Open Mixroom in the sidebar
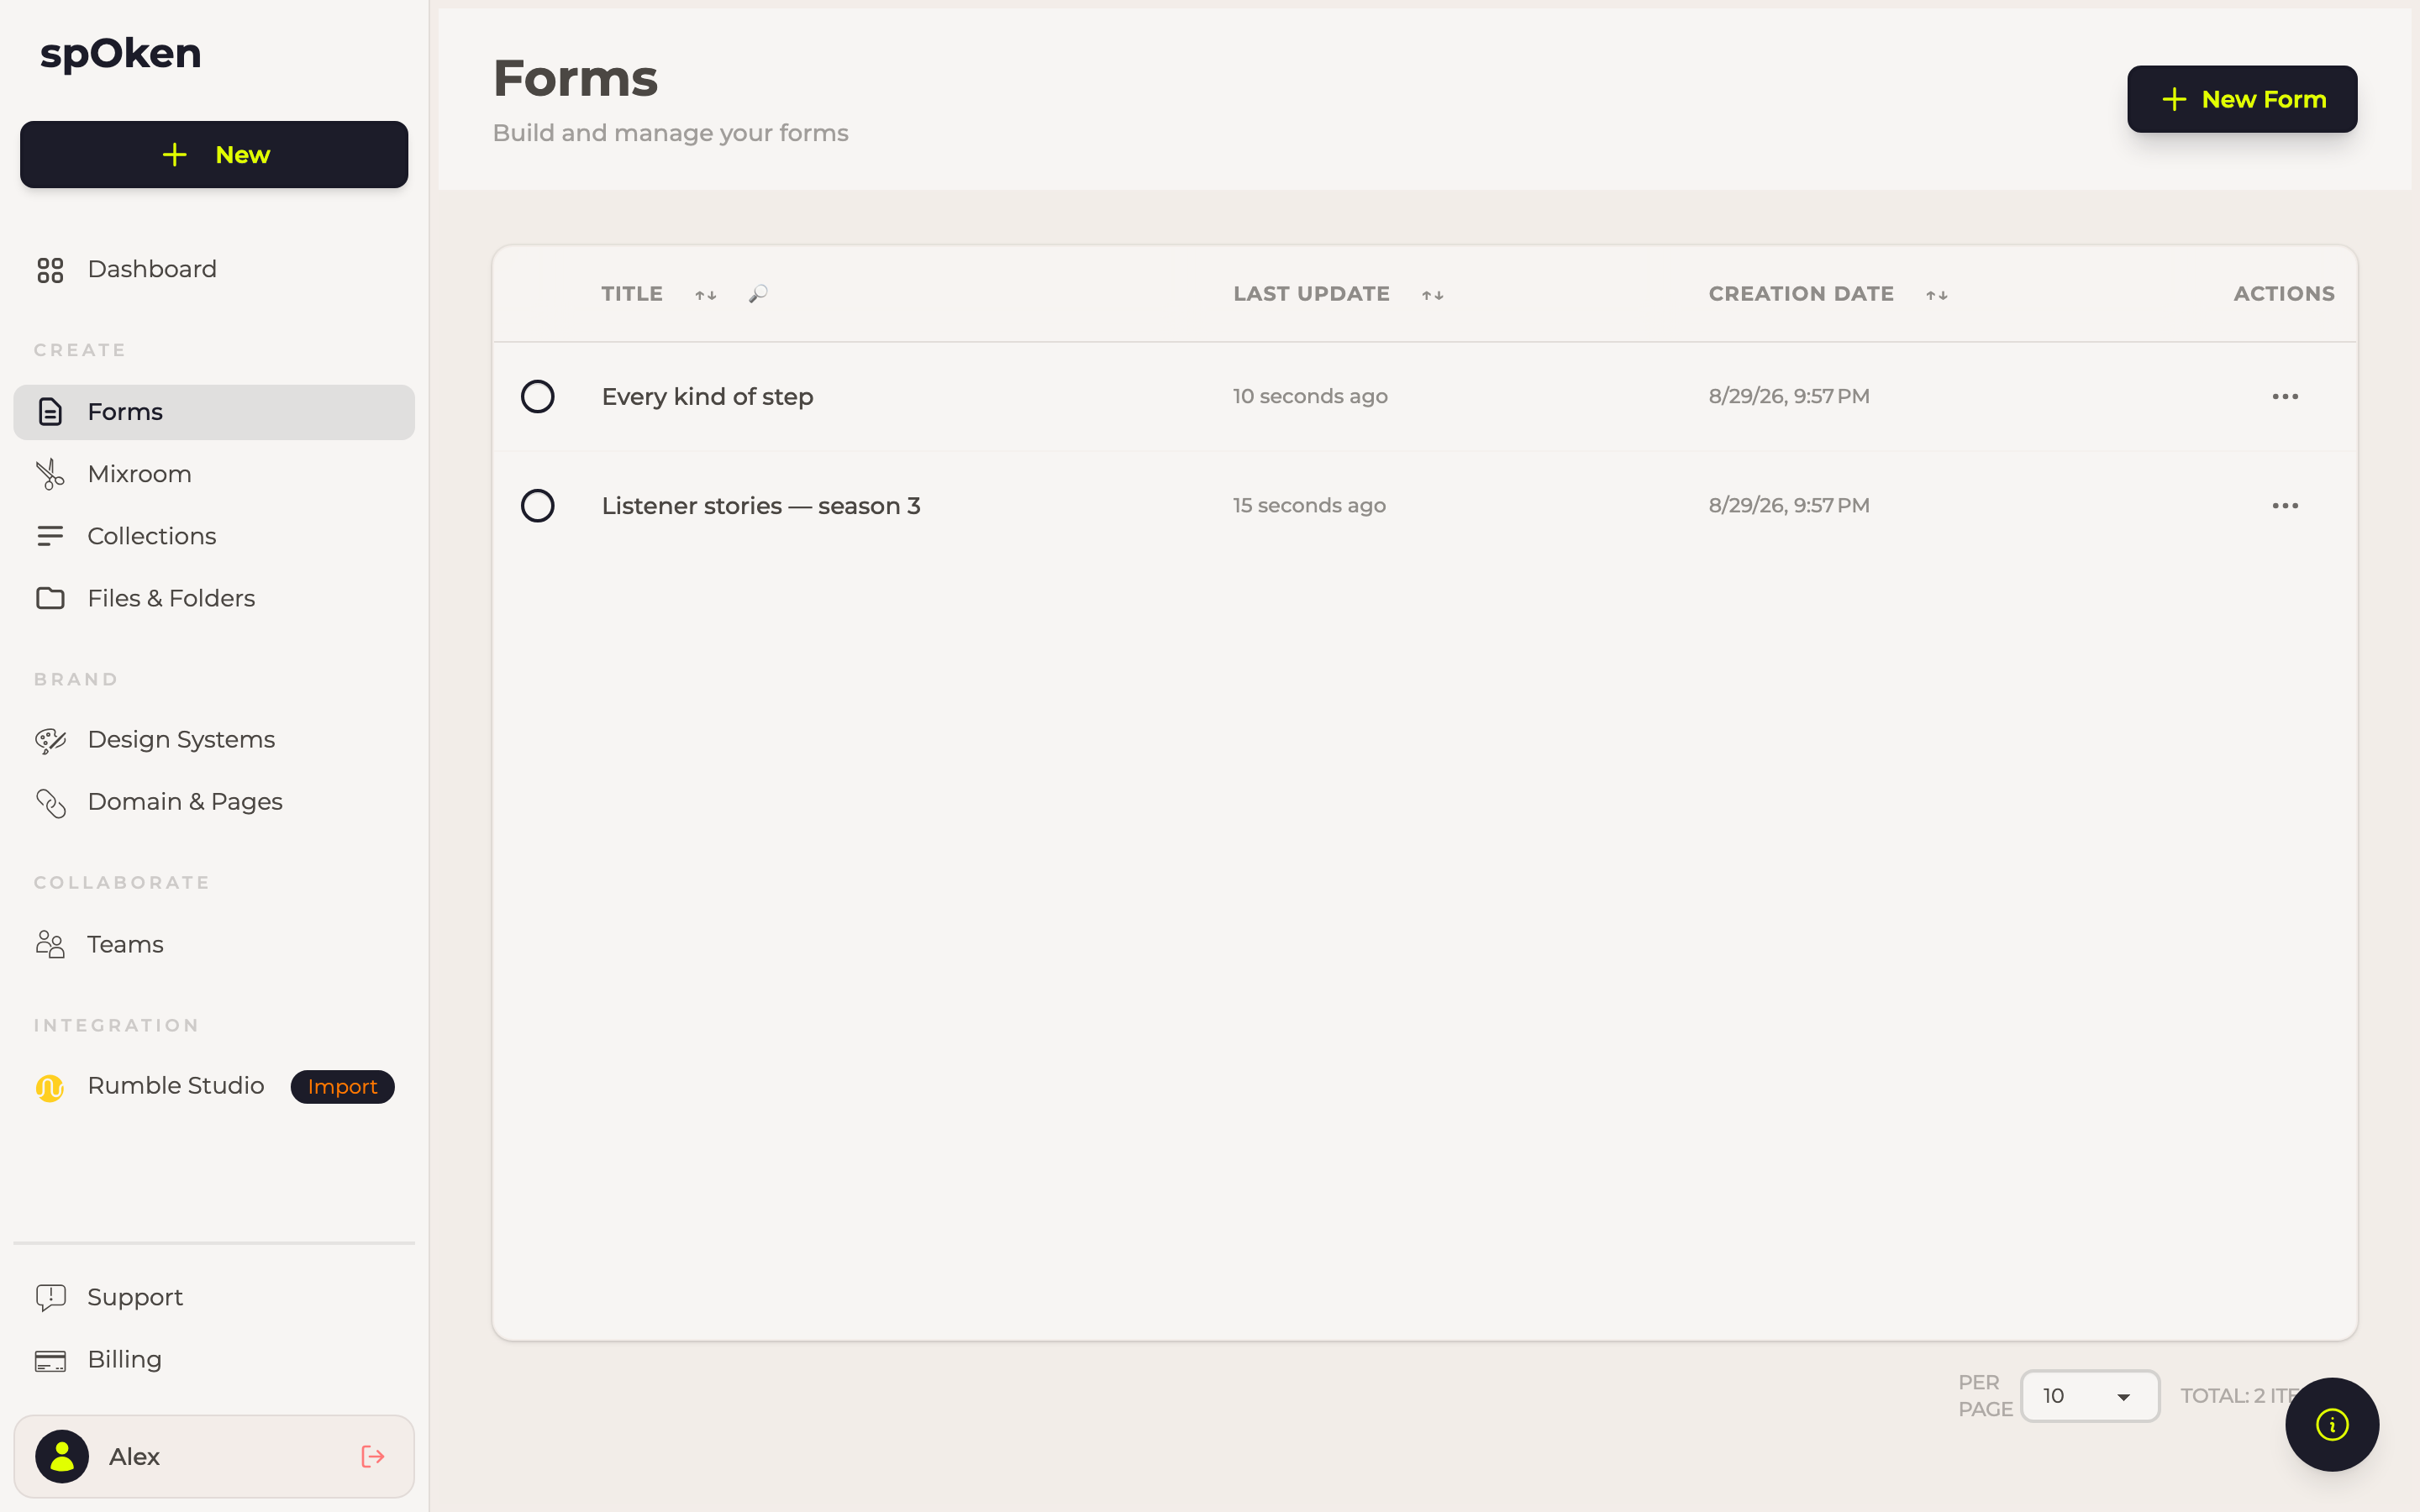The image size is (2420, 1512). [x=214, y=474]
